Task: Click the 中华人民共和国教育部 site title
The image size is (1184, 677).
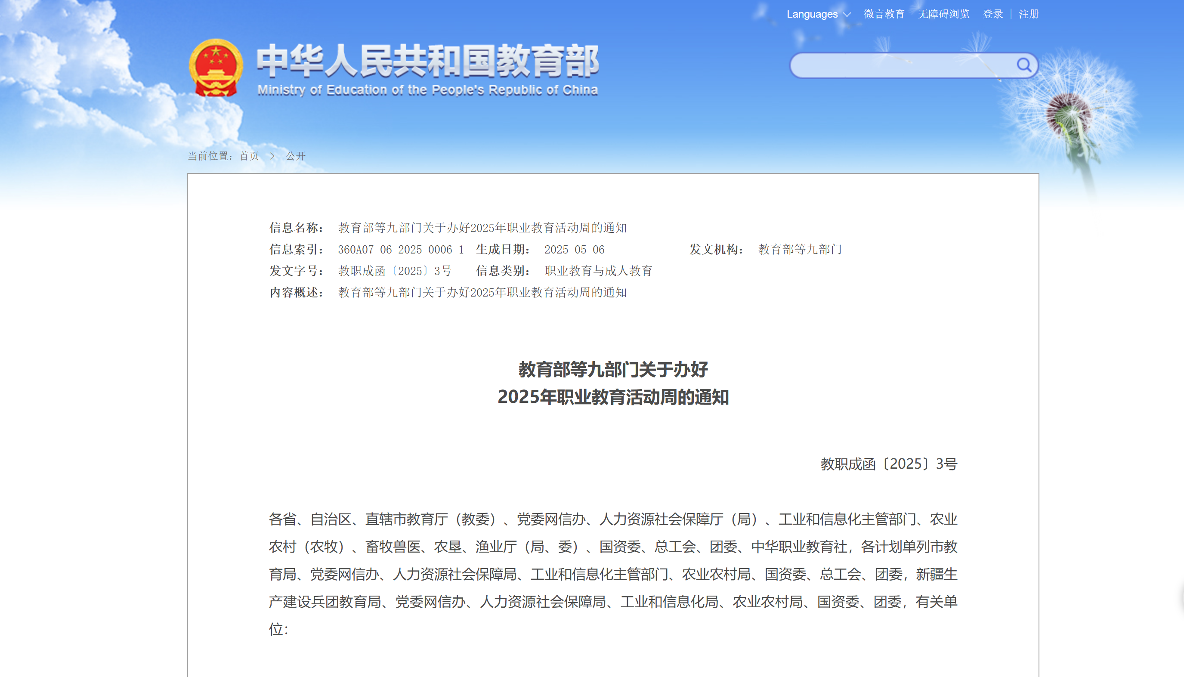Action: click(x=427, y=61)
